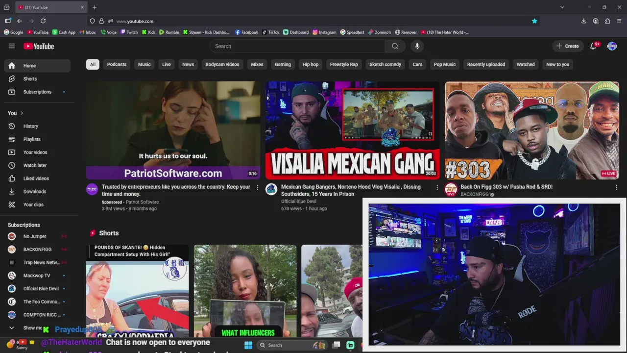The height and width of the screenshot is (353, 627).
Task: Open the Cash App bookmark
Action: coord(64,32)
